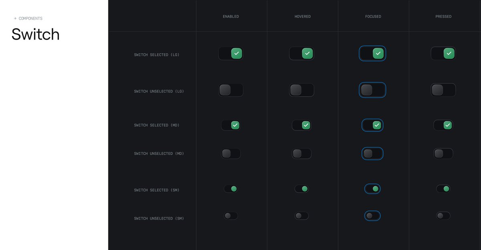Click the FOCUSED column header
Viewport: 481px width, 250px height.
click(373, 16)
